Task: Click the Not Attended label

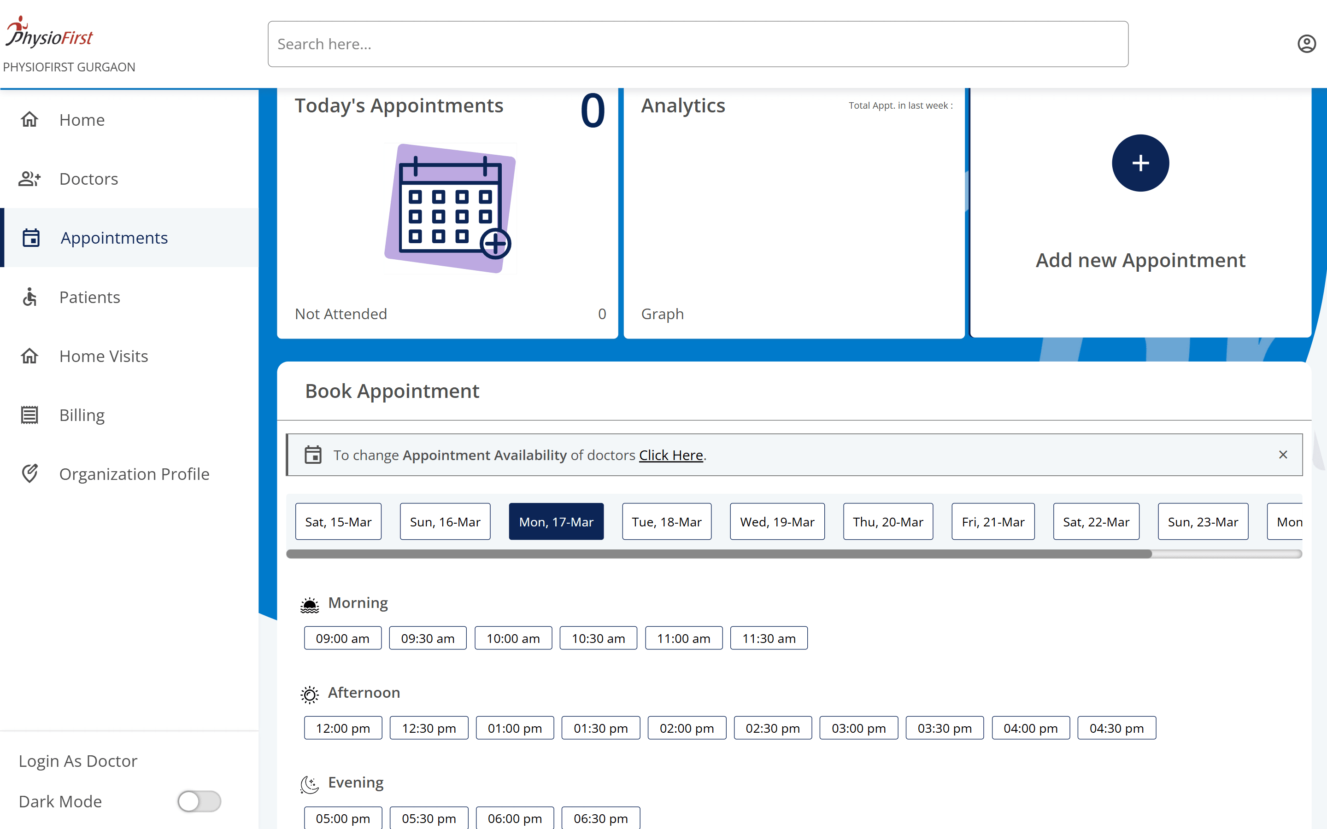Action: 341,314
